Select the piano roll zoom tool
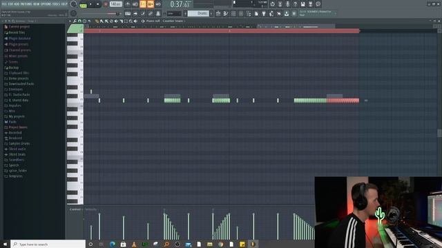This screenshot has width=442, height=248. [x=131, y=21]
